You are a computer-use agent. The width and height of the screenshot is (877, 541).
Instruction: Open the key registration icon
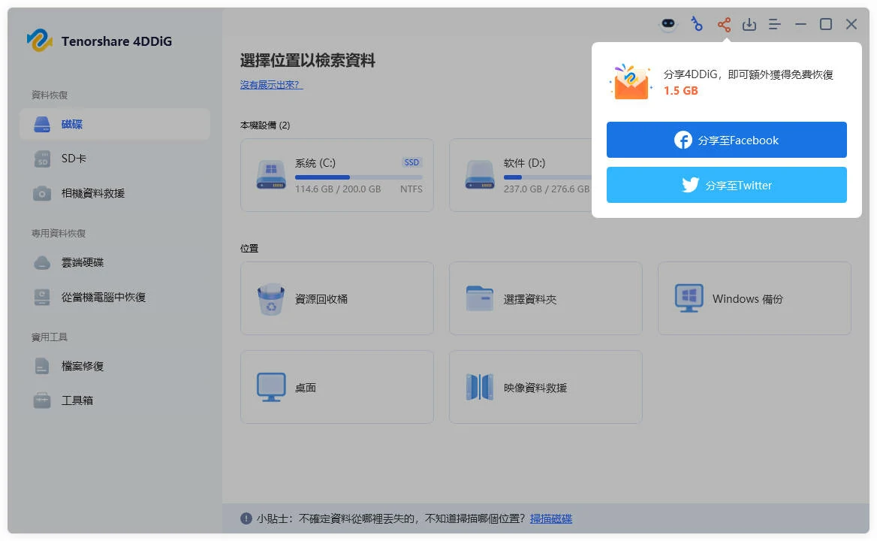(697, 25)
